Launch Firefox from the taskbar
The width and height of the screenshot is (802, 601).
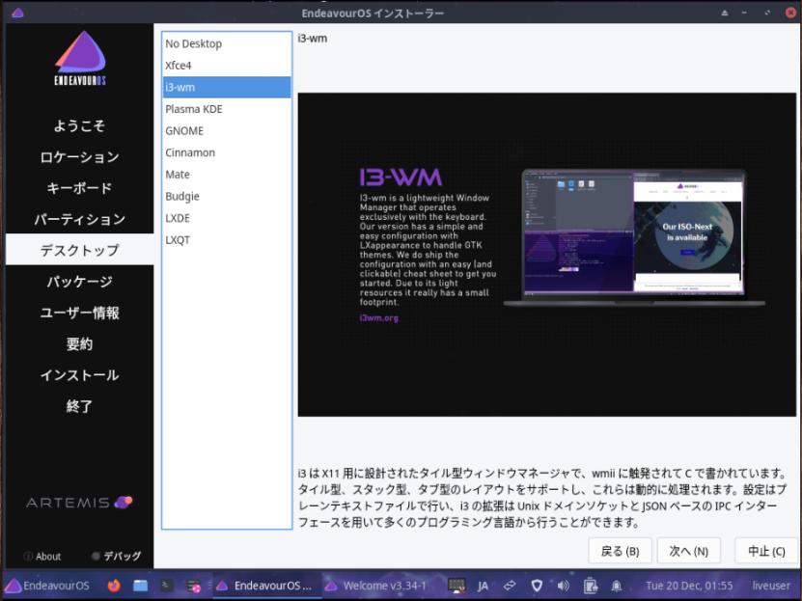point(114,586)
